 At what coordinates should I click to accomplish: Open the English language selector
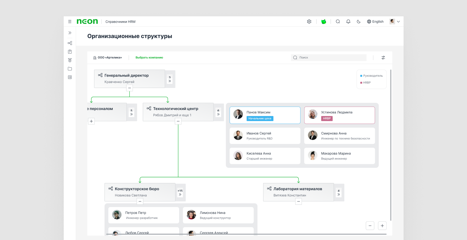375,22
